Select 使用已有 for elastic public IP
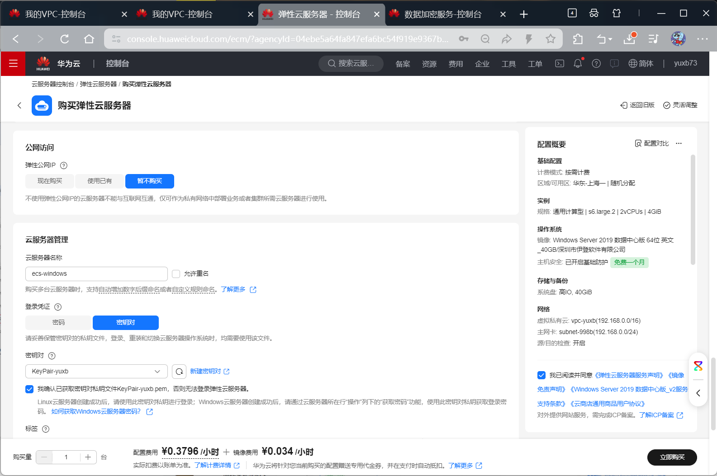This screenshot has width=717, height=476. point(100,181)
